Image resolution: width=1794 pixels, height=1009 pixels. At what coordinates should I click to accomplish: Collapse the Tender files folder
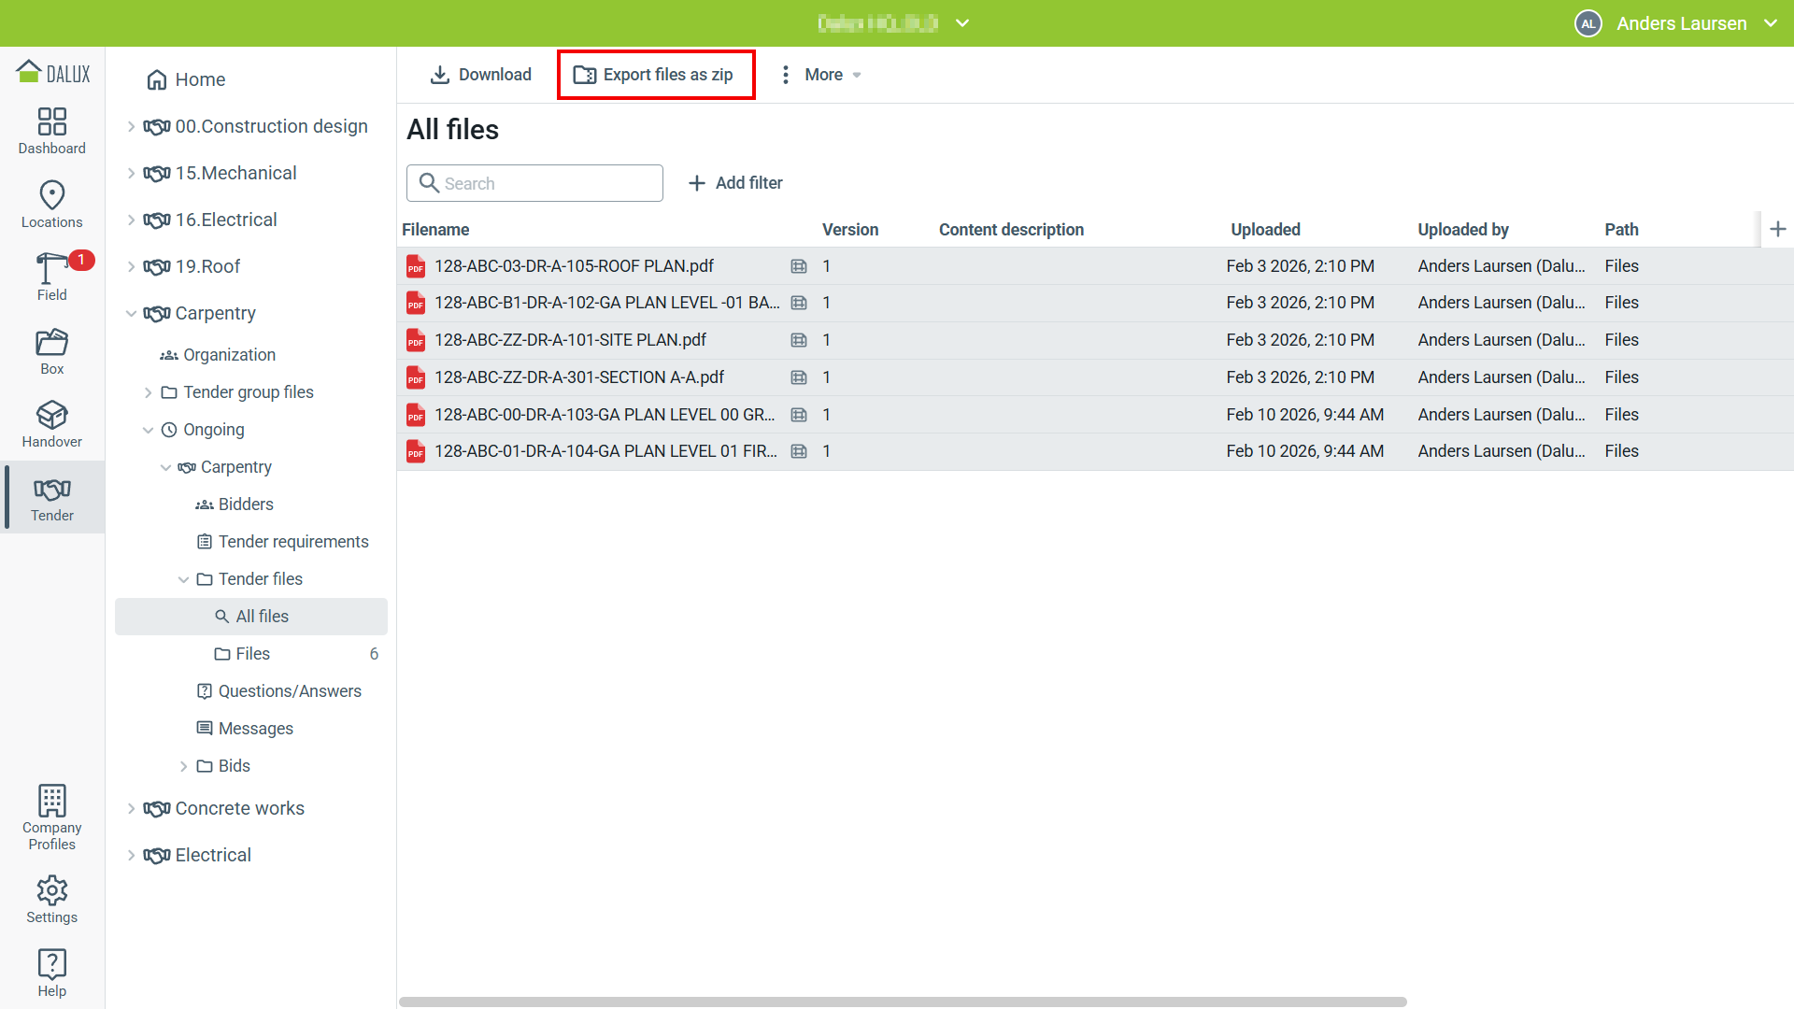[183, 579]
